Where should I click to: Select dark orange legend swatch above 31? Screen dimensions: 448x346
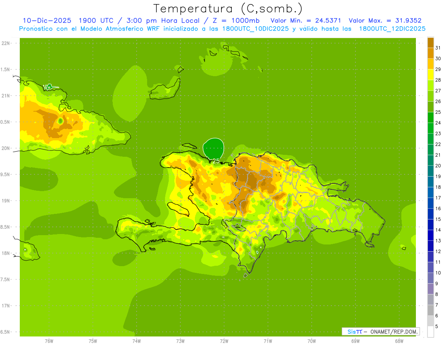430,42
